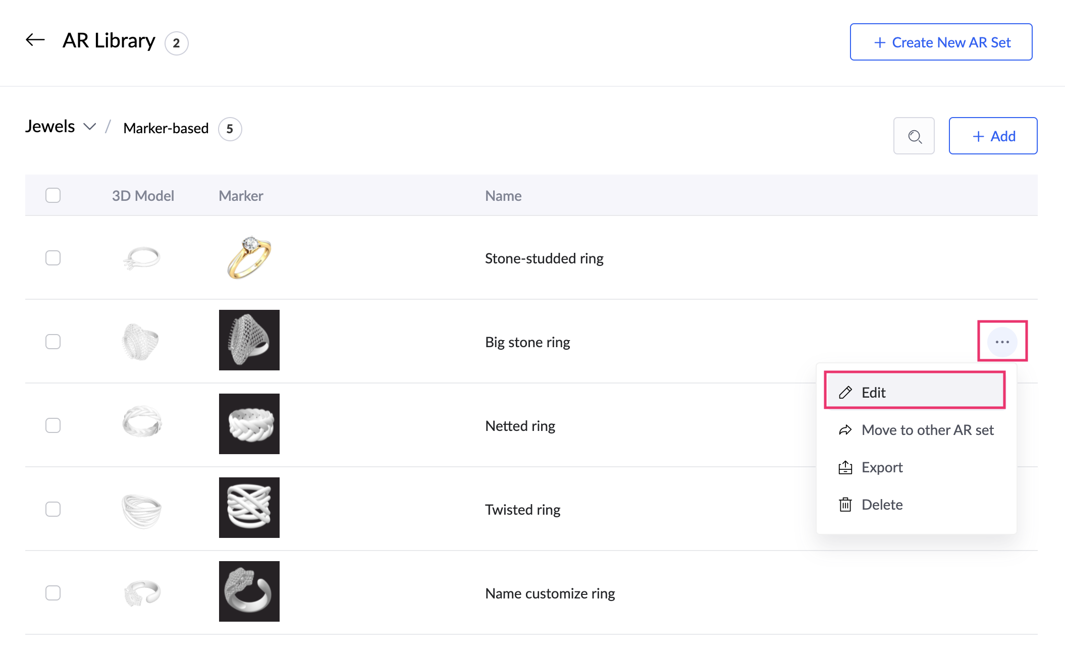
Task: Click the Netted ring marker thumbnail
Action: (249, 424)
